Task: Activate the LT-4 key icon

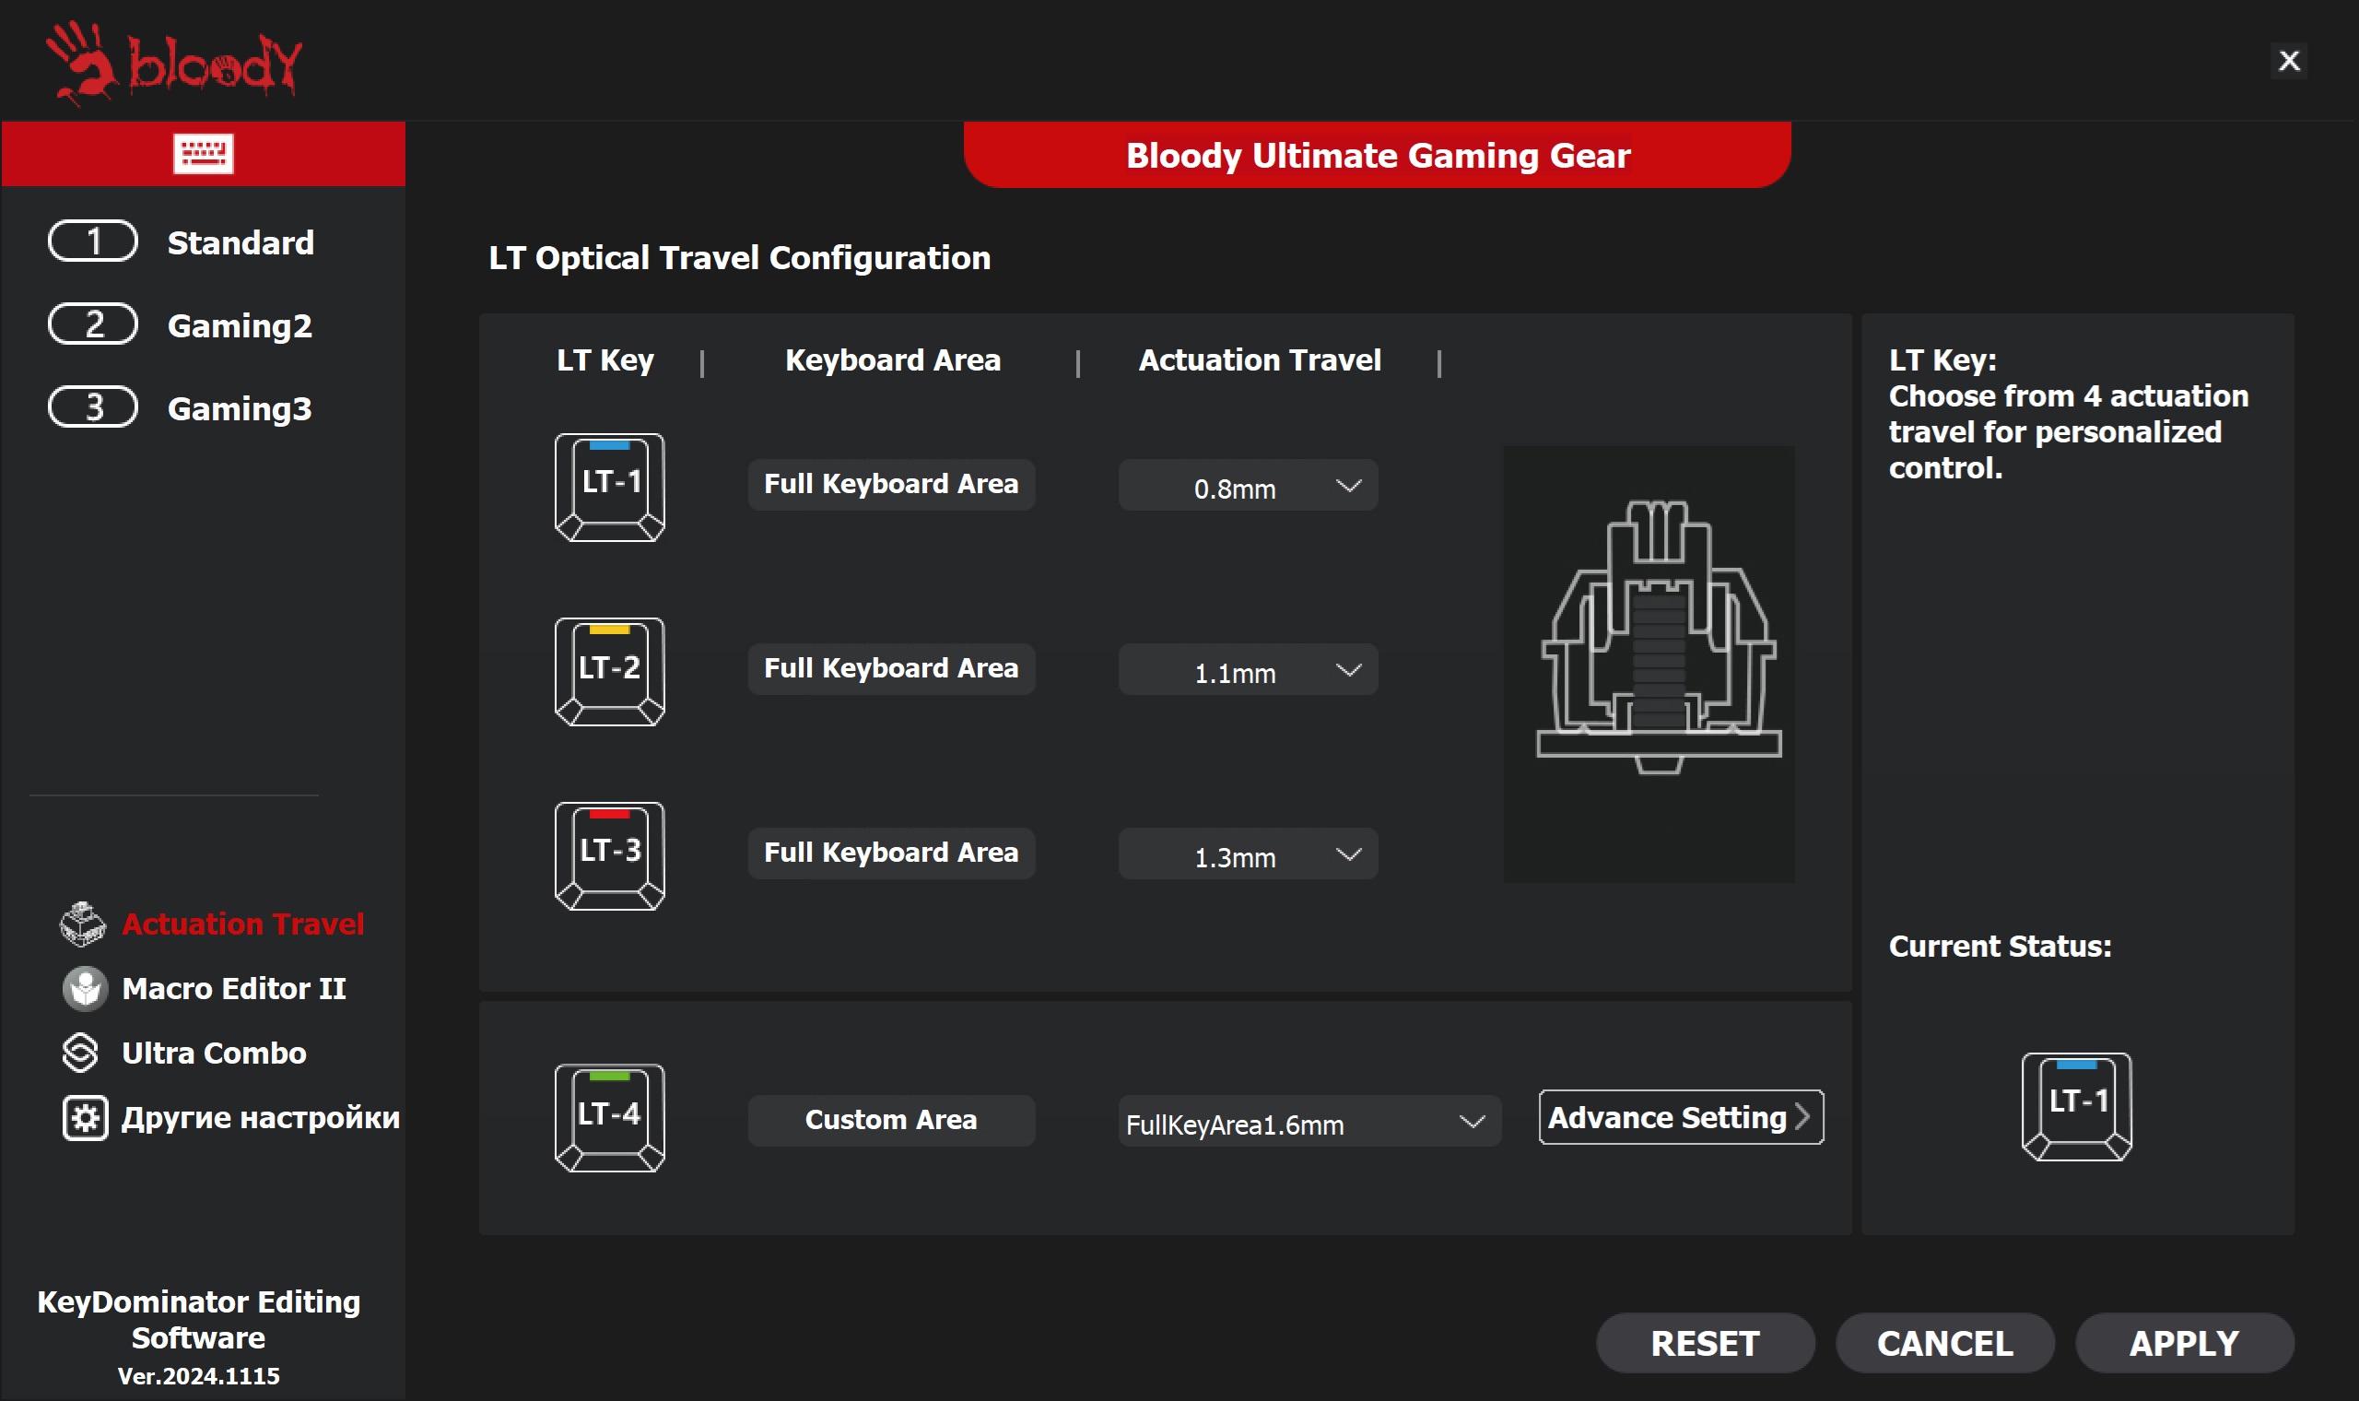Action: tap(610, 1118)
